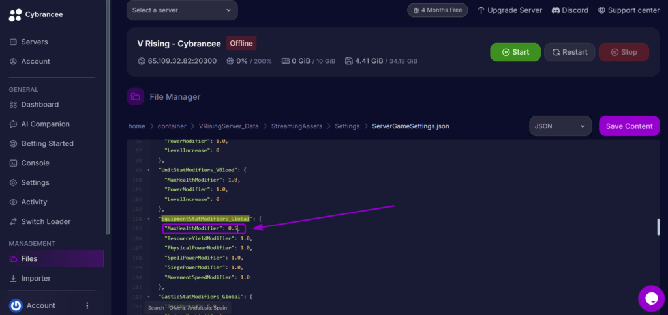The width and height of the screenshot is (668, 315).
Task: Open Account page in sidebar
Action: 35,61
